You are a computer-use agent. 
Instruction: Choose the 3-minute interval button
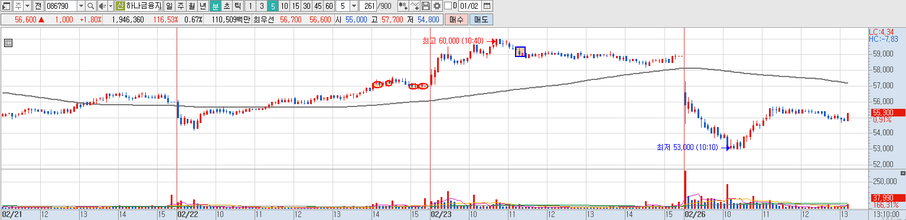click(262, 6)
